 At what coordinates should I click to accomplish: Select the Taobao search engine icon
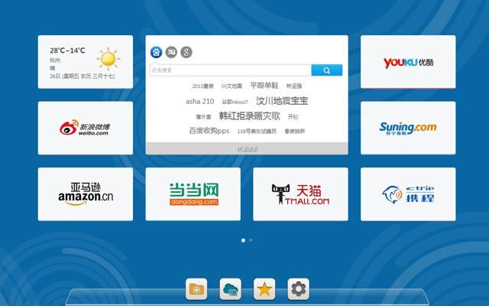tap(171, 52)
